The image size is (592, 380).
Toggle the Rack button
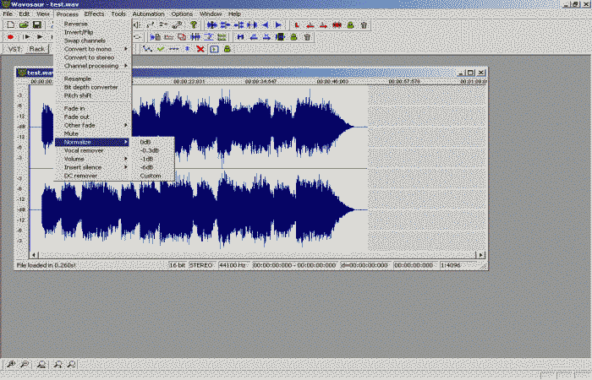tap(37, 49)
